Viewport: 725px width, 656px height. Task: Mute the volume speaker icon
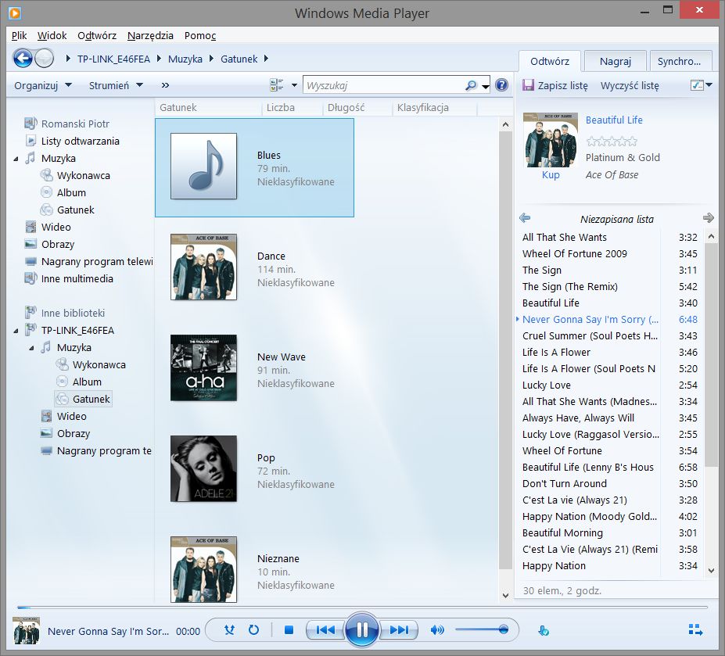(437, 630)
